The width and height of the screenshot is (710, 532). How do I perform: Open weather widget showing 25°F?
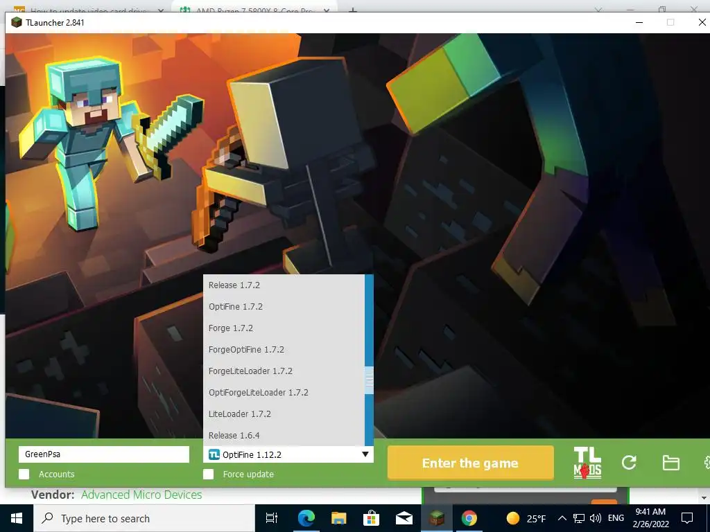click(526, 518)
